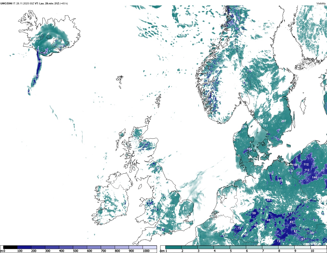Image resolution: width=327 pixels, height=253 pixels.
Task: Click visibility value 781 in Sweden
Action: click(x=265, y=126)
